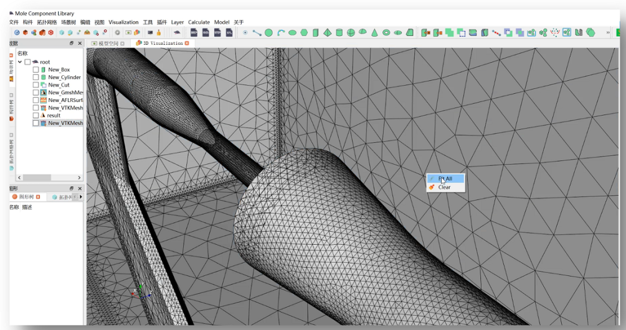
Task: Open the Calculate menu
Action: pyautogui.click(x=199, y=22)
